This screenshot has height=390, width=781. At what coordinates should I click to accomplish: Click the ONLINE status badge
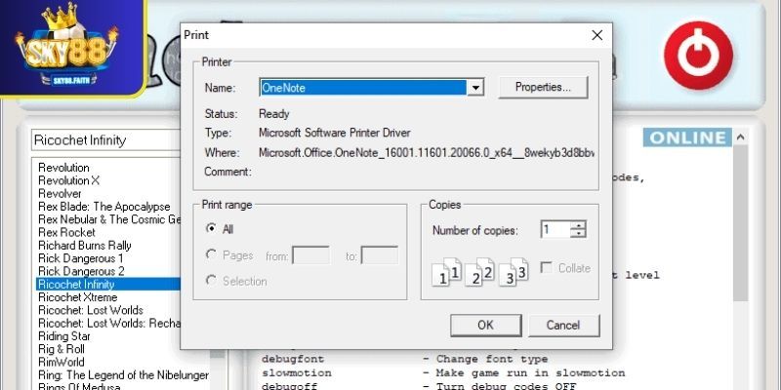tap(687, 137)
